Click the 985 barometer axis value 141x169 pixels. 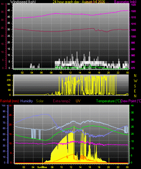click(133, 55)
